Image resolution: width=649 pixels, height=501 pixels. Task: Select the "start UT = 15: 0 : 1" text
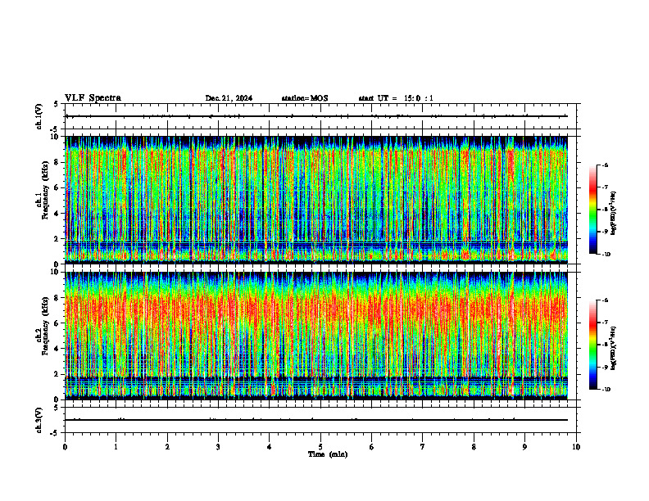396,98
